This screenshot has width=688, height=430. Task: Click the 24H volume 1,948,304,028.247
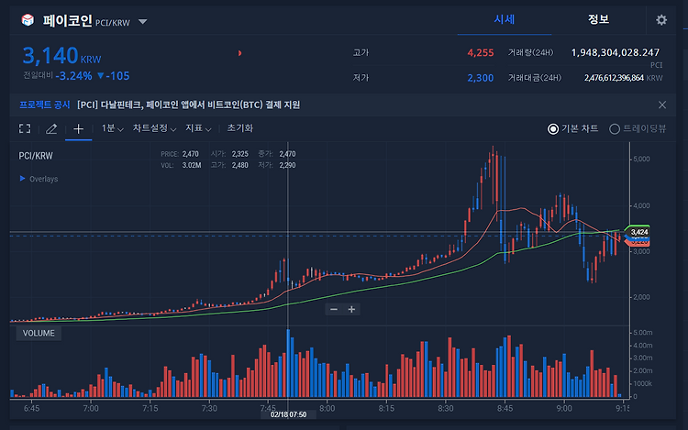pyautogui.click(x=616, y=52)
